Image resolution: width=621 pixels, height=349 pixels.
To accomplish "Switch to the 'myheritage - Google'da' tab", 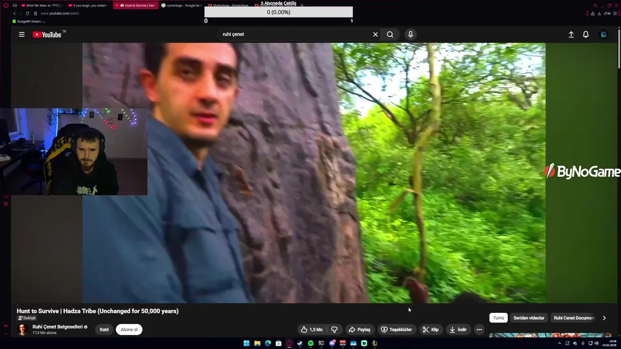I will click(181, 5).
